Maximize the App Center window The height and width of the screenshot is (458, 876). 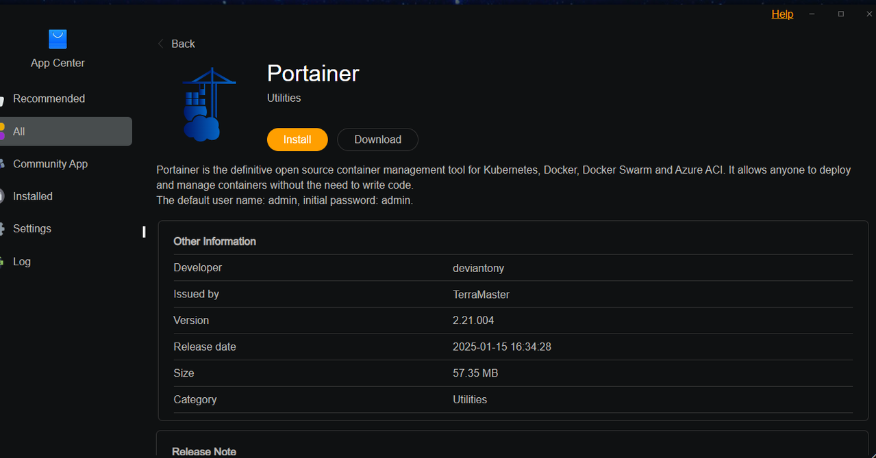click(841, 14)
